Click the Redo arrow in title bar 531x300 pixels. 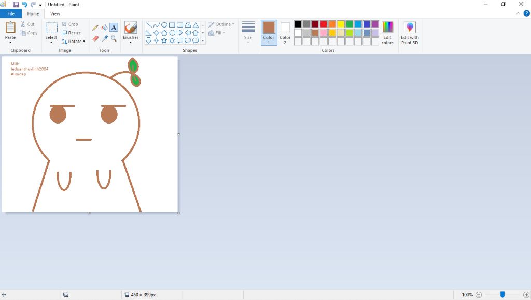tap(33, 4)
